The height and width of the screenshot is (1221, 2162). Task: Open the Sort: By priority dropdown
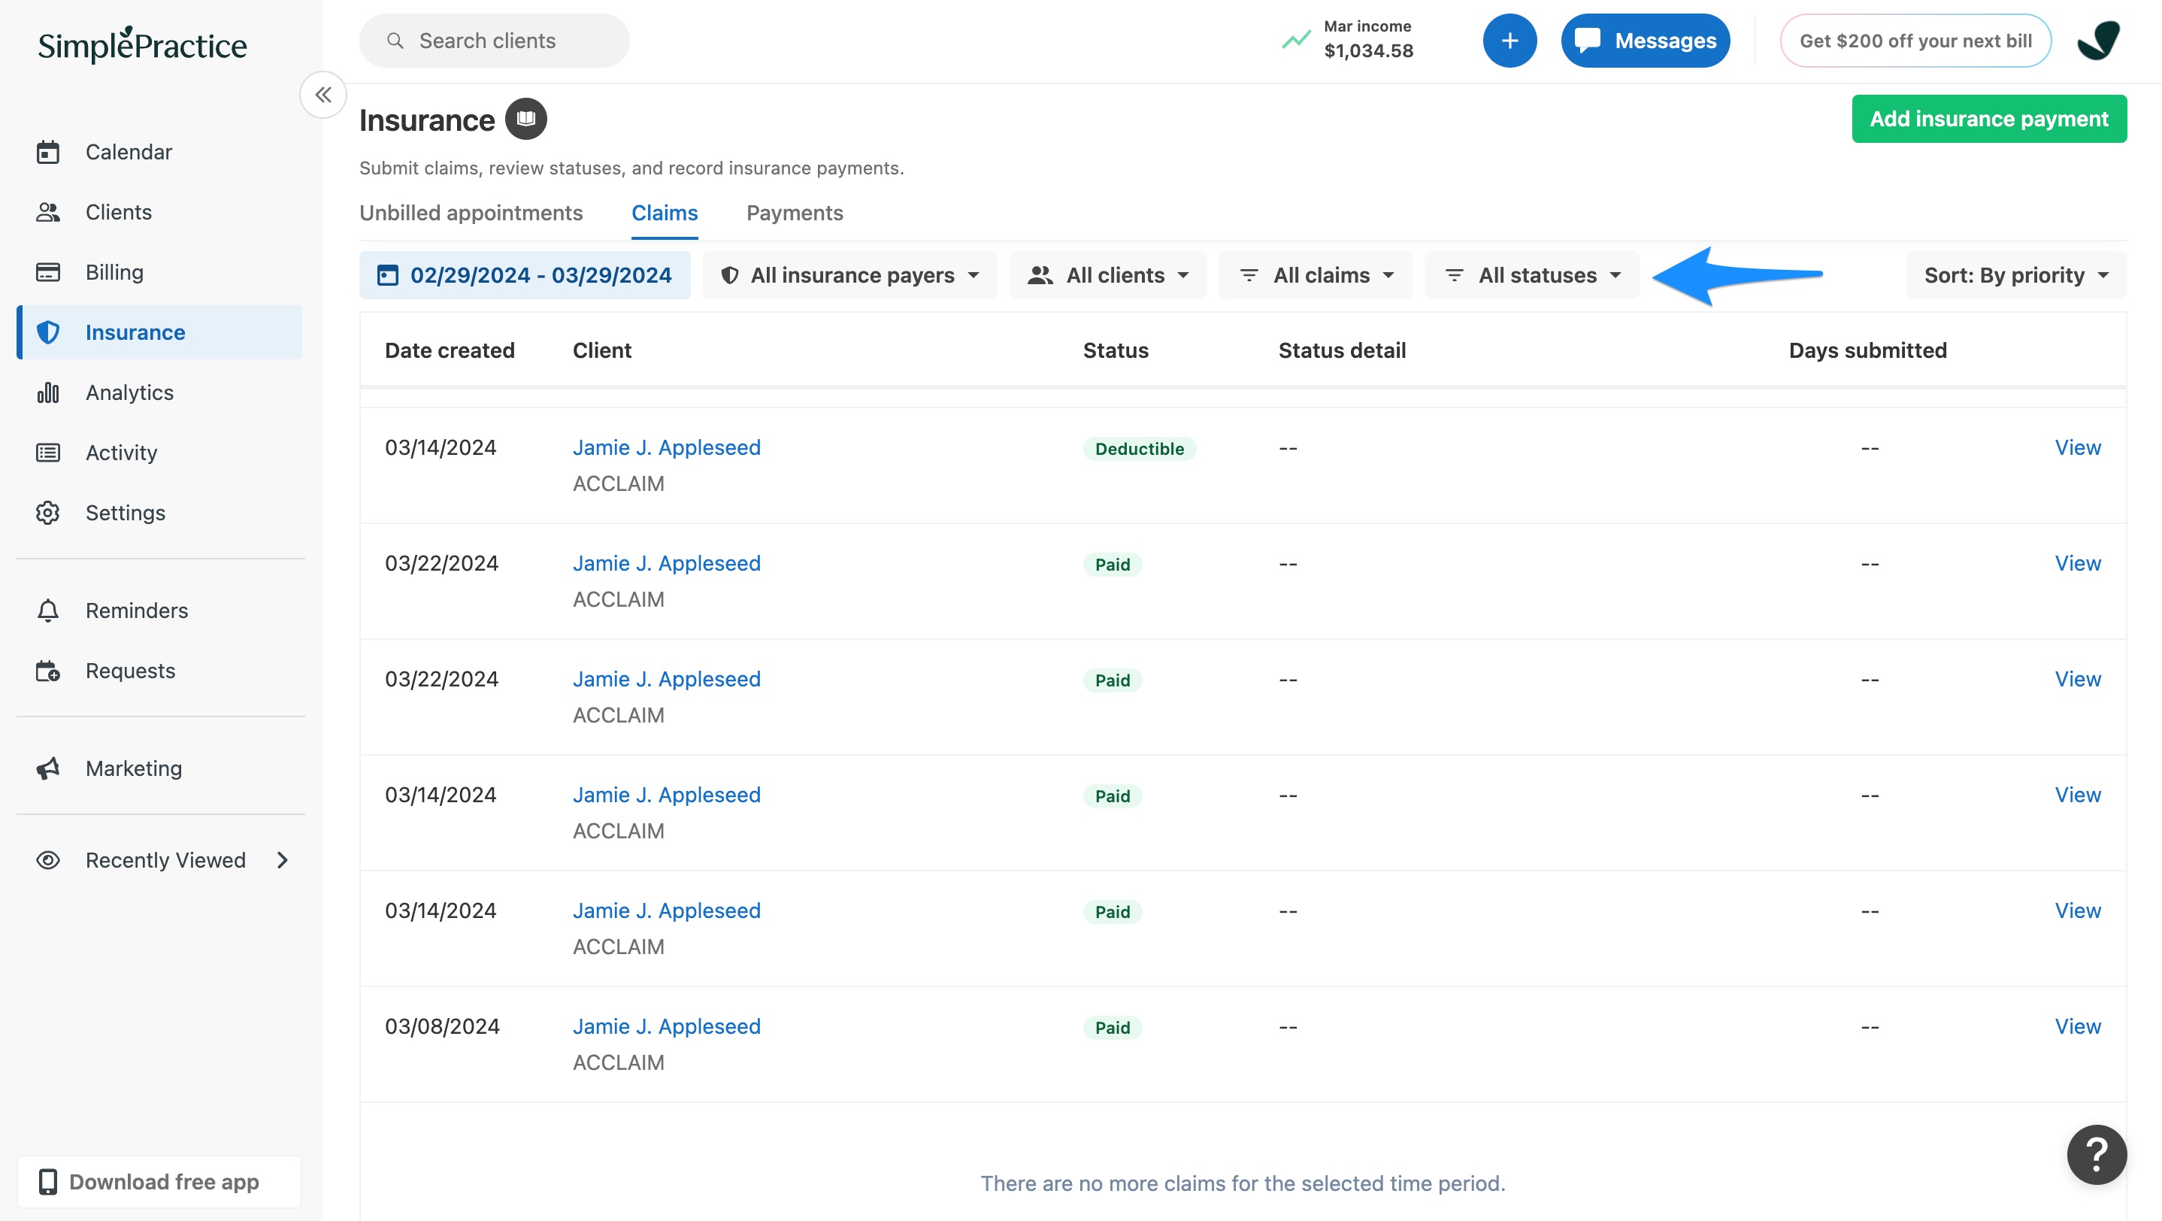(2016, 275)
